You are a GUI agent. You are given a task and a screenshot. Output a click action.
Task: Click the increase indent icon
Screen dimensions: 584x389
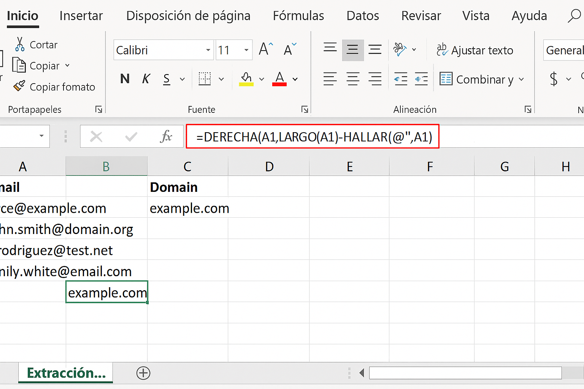(x=421, y=79)
